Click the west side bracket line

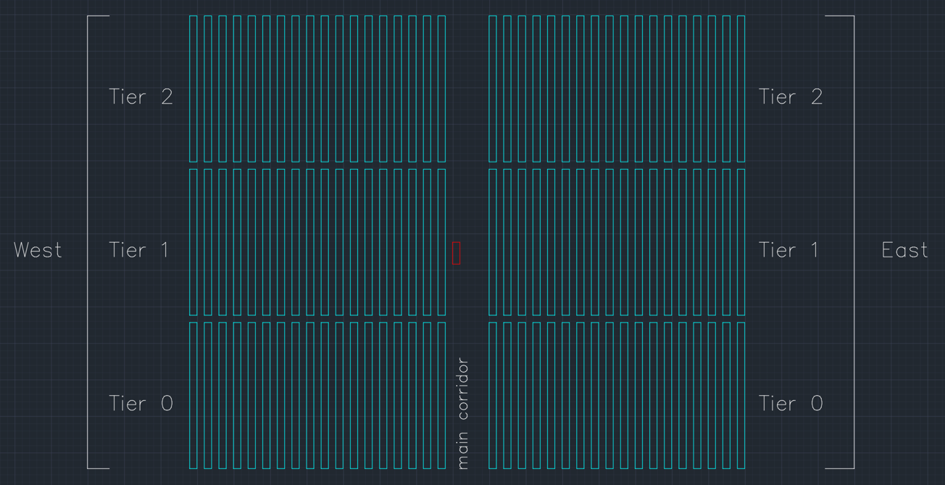tap(88, 246)
